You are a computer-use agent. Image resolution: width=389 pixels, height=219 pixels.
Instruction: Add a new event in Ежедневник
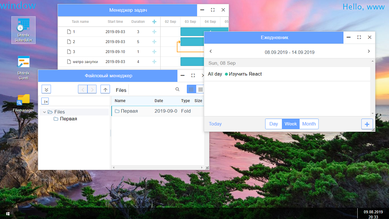click(367, 124)
